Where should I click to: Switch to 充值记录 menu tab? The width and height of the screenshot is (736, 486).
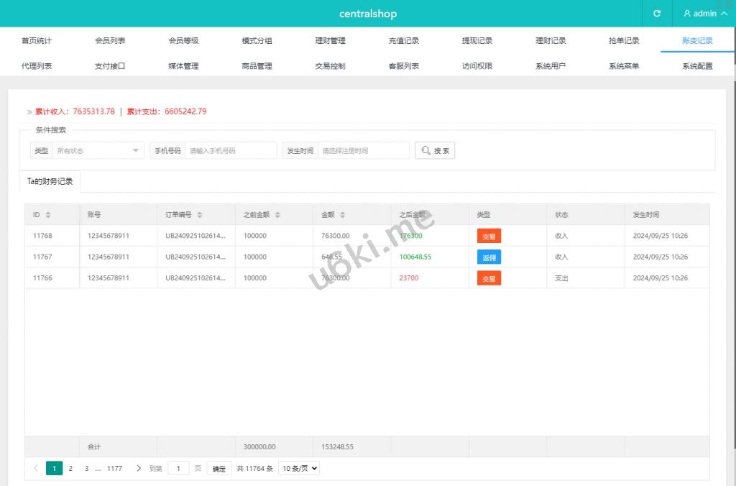(403, 41)
